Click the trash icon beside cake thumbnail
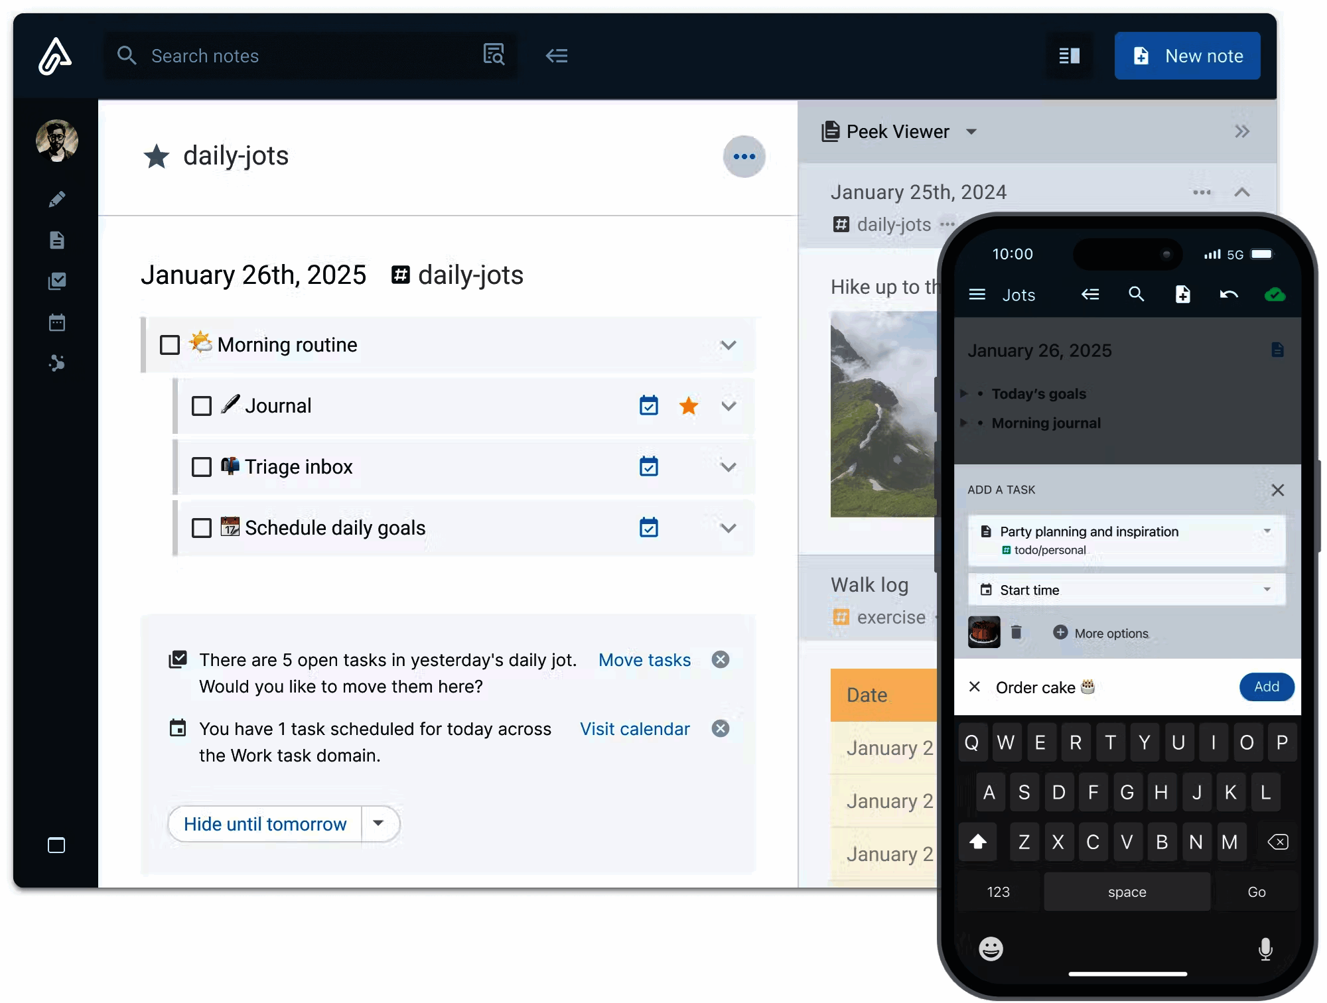1327x1003 pixels. (1016, 632)
